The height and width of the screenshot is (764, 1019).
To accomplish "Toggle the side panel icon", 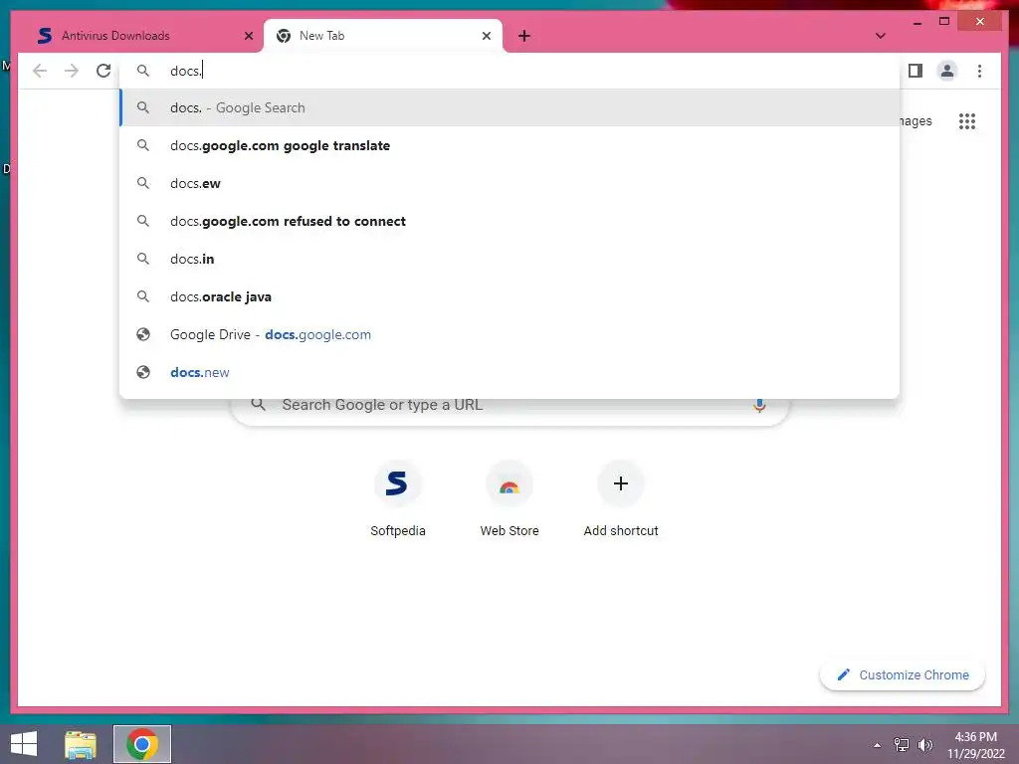I will 916,71.
